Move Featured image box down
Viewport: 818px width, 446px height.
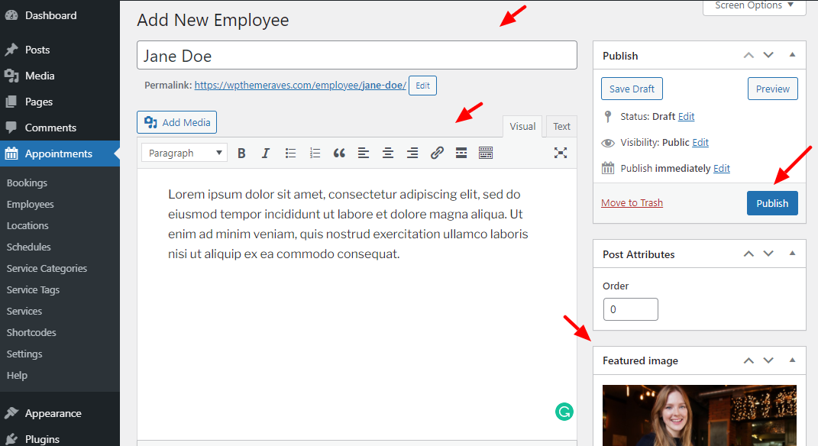point(768,360)
